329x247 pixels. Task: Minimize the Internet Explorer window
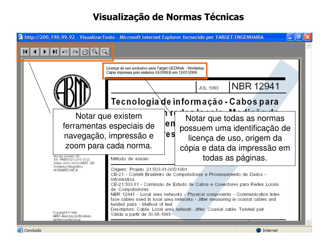[x=290, y=37]
